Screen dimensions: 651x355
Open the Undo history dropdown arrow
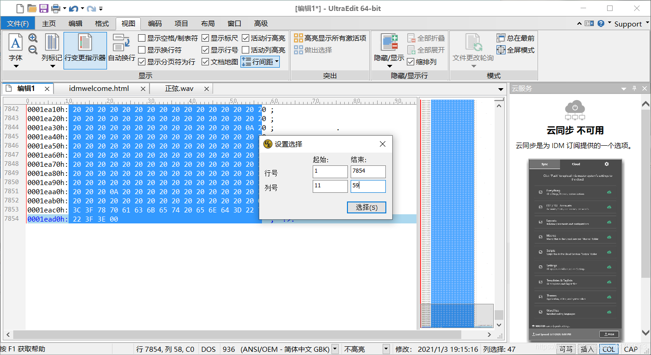point(82,9)
